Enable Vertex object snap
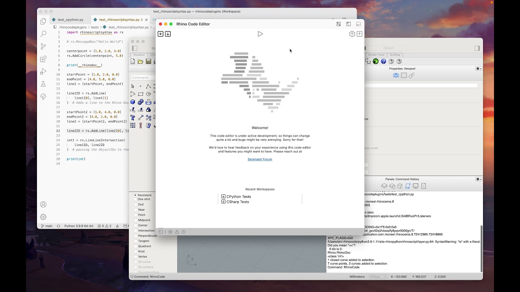520x292 pixels. [x=136, y=257]
